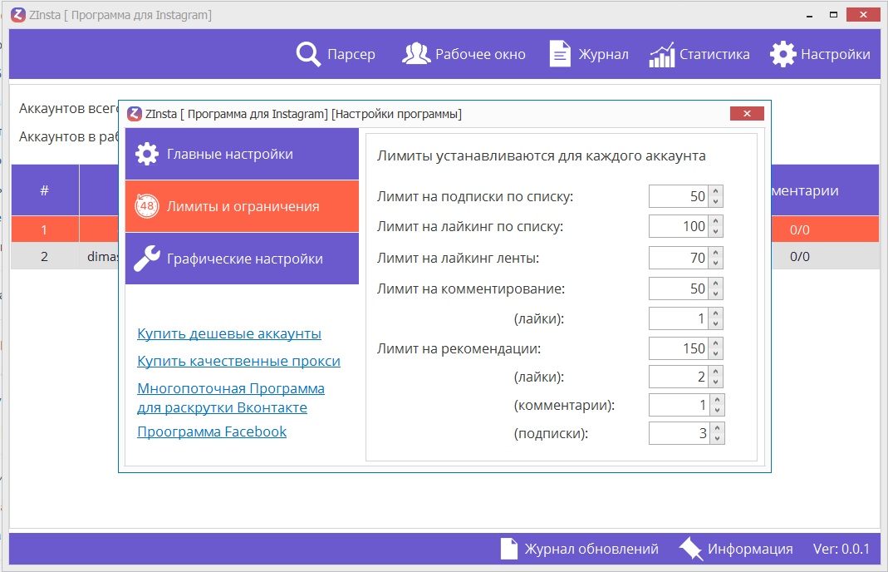Image resolution: width=888 pixels, height=572 pixels.
Task: Select Лимиты и ограничения tab
Action: click(242, 206)
